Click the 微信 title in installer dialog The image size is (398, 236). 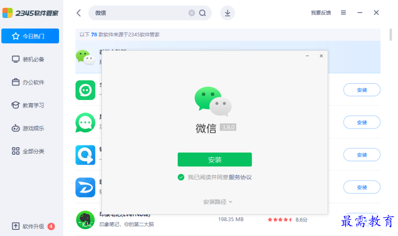(206, 129)
